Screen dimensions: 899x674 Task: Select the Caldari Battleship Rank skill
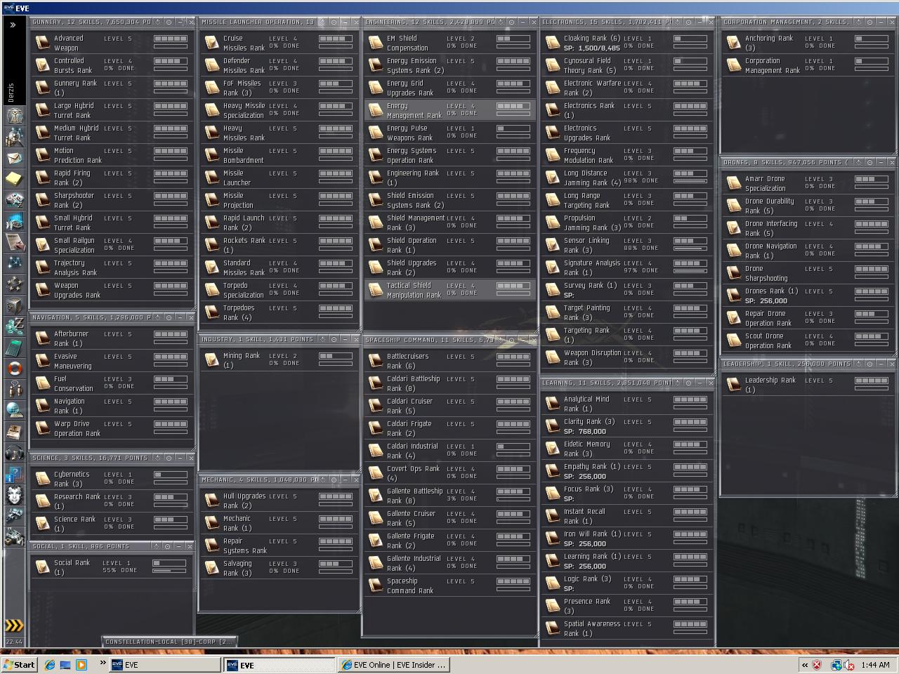click(x=449, y=383)
